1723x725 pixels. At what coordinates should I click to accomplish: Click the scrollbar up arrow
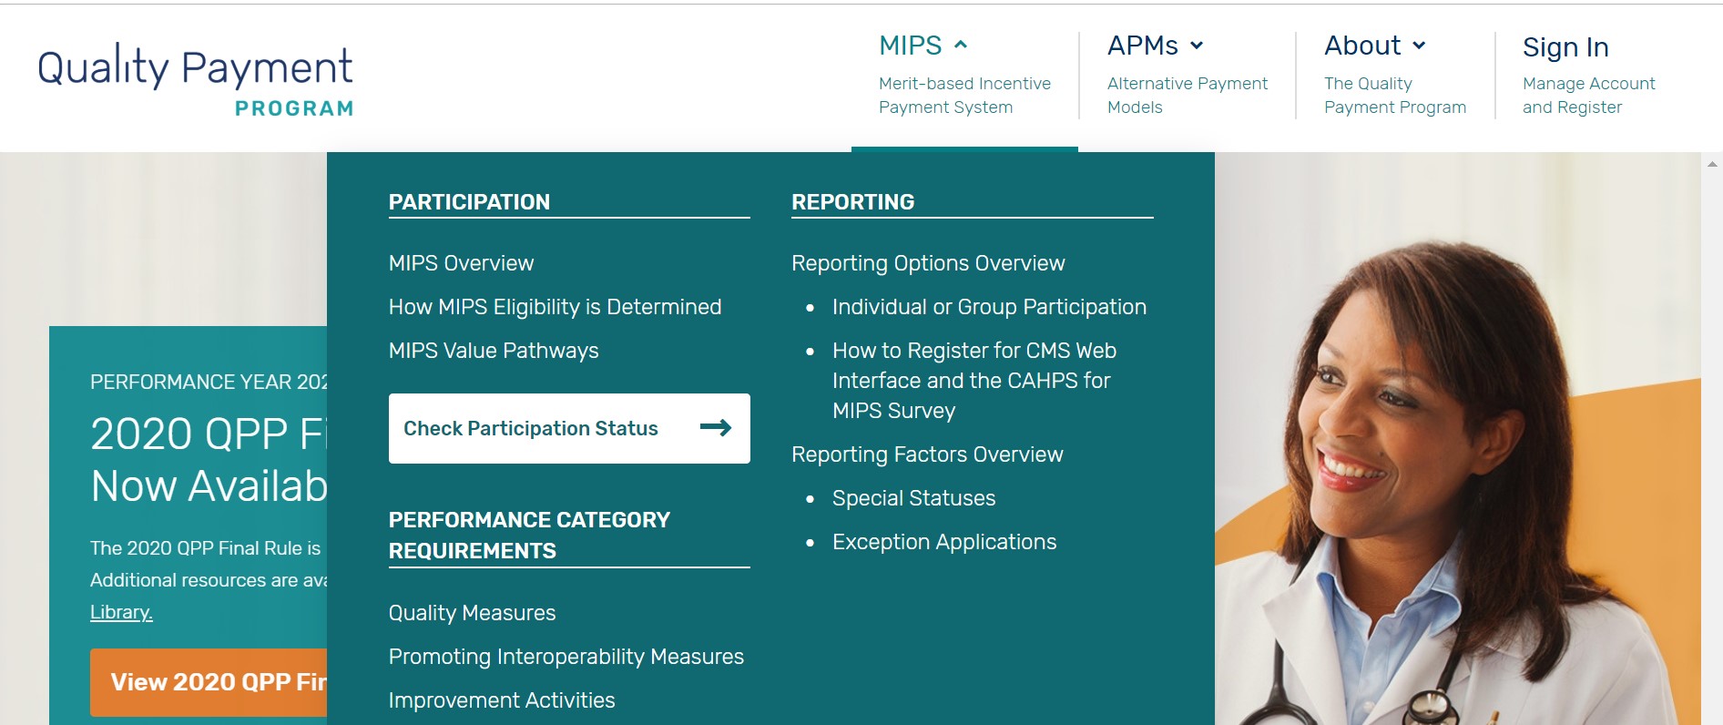[x=1712, y=165]
